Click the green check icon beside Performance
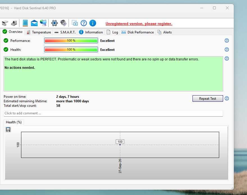This screenshot has height=195, width=247. click(6, 41)
